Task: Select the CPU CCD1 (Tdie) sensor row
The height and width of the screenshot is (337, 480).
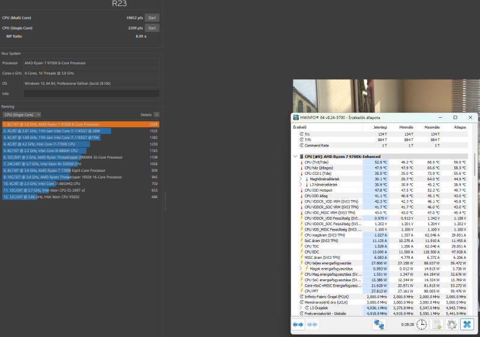Action: point(380,174)
